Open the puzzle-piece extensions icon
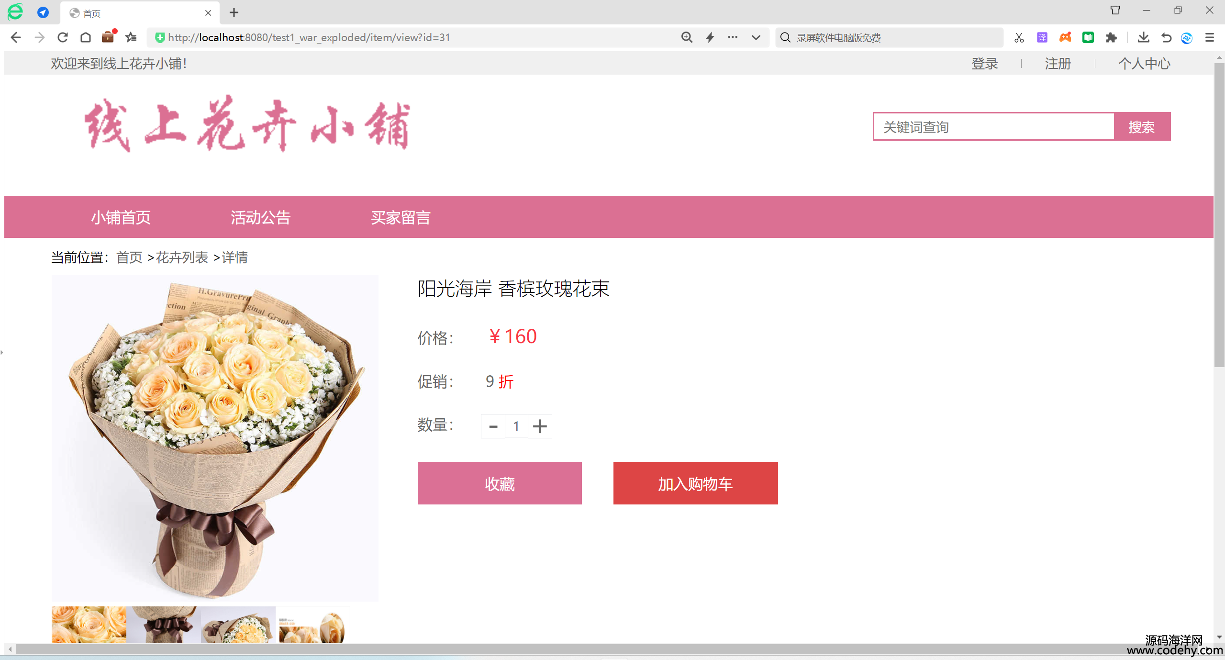The image size is (1225, 660). pos(1111,37)
